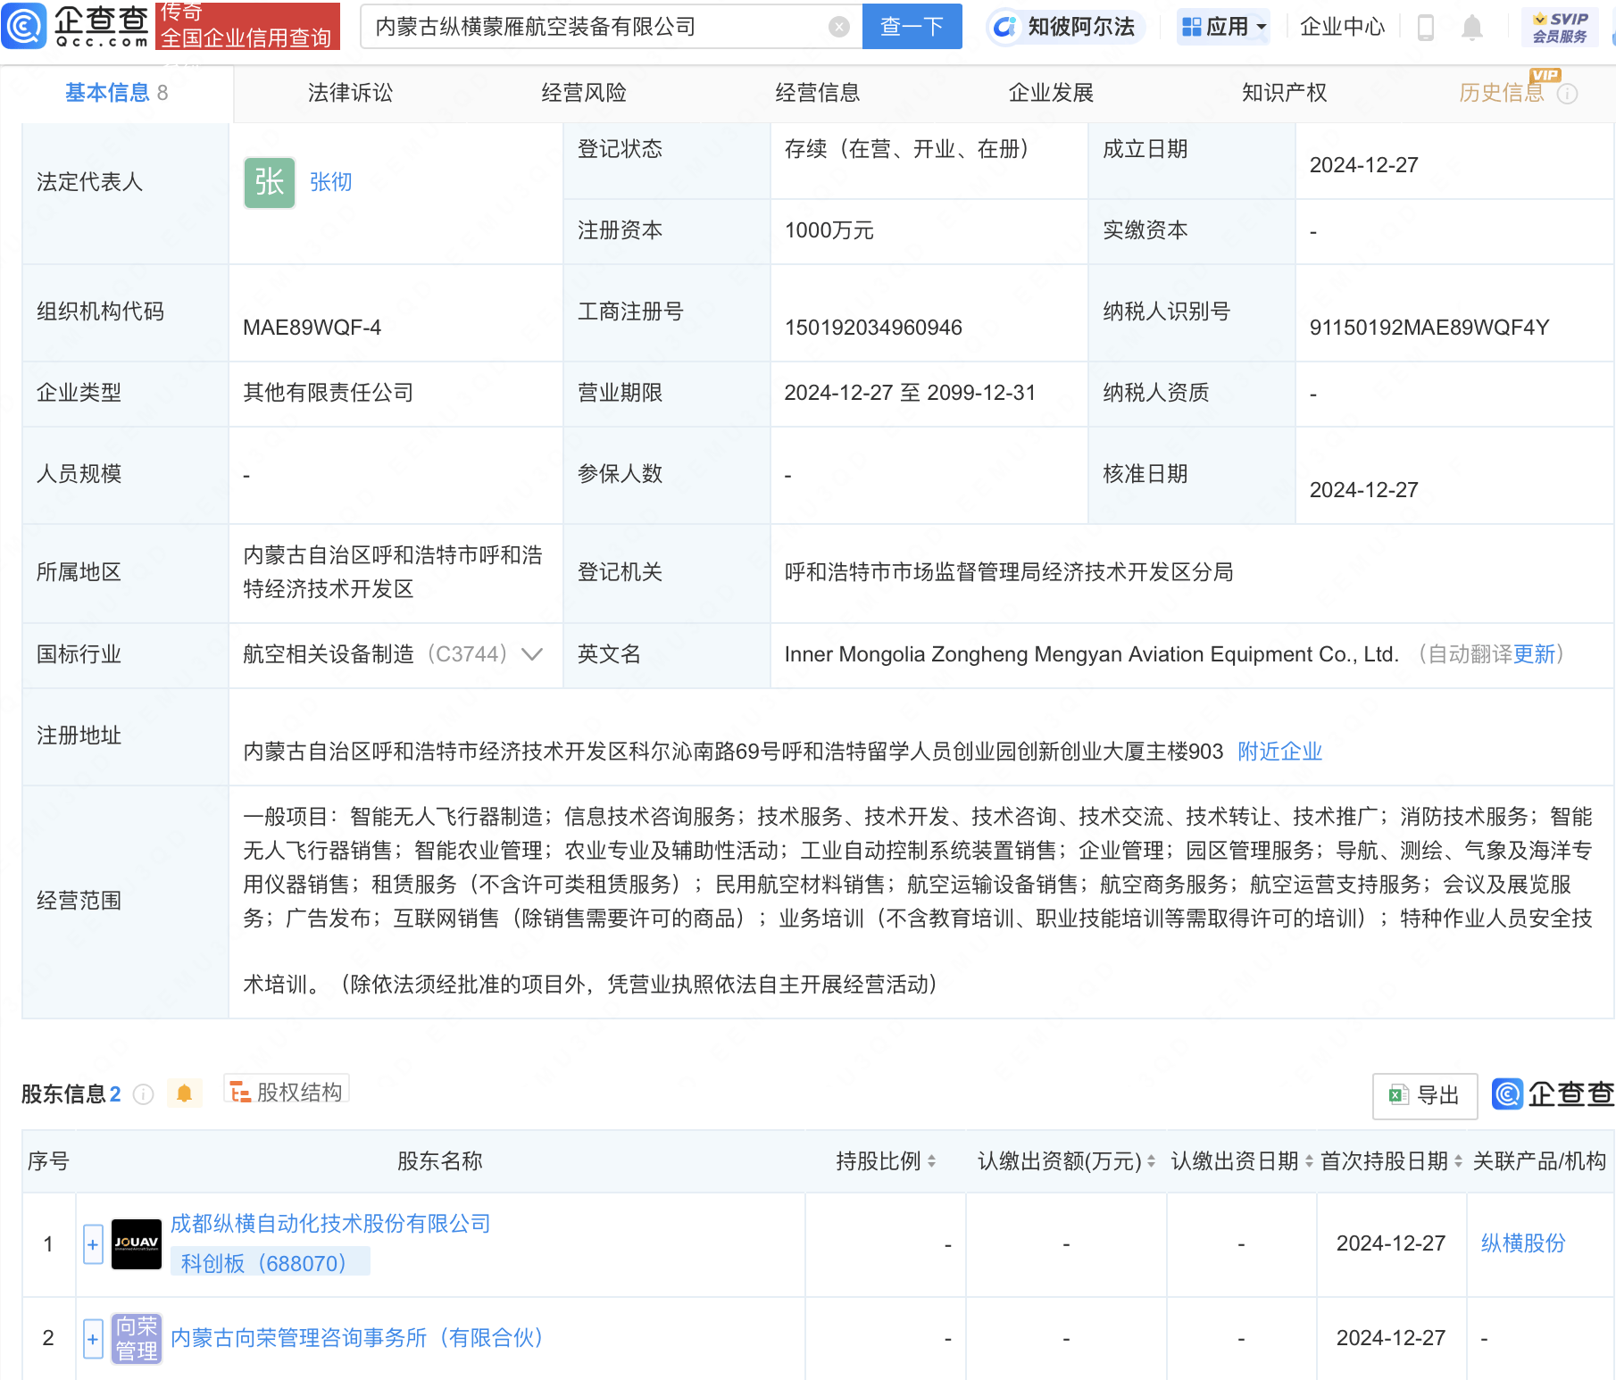This screenshot has height=1380, width=1616.
Task: Click organization code MAE89WQF-4
Action: pyautogui.click(x=312, y=328)
